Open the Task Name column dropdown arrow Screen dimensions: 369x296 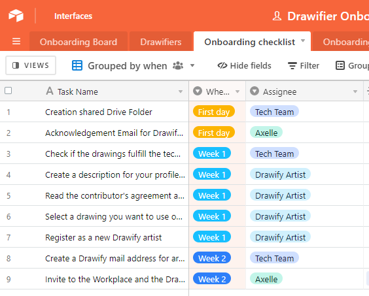point(181,91)
